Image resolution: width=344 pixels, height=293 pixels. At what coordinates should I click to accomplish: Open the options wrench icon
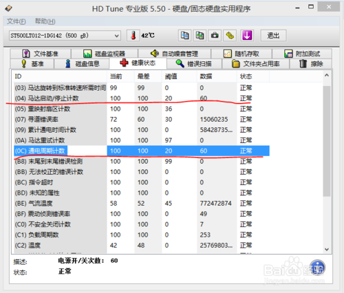coord(230,36)
